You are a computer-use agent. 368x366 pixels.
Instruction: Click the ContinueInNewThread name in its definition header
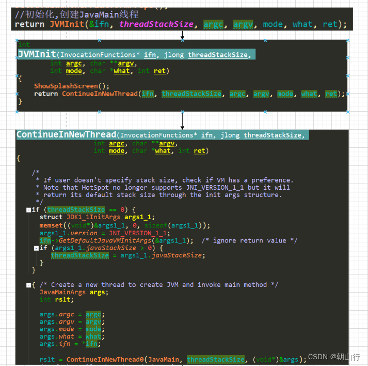coord(67,134)
